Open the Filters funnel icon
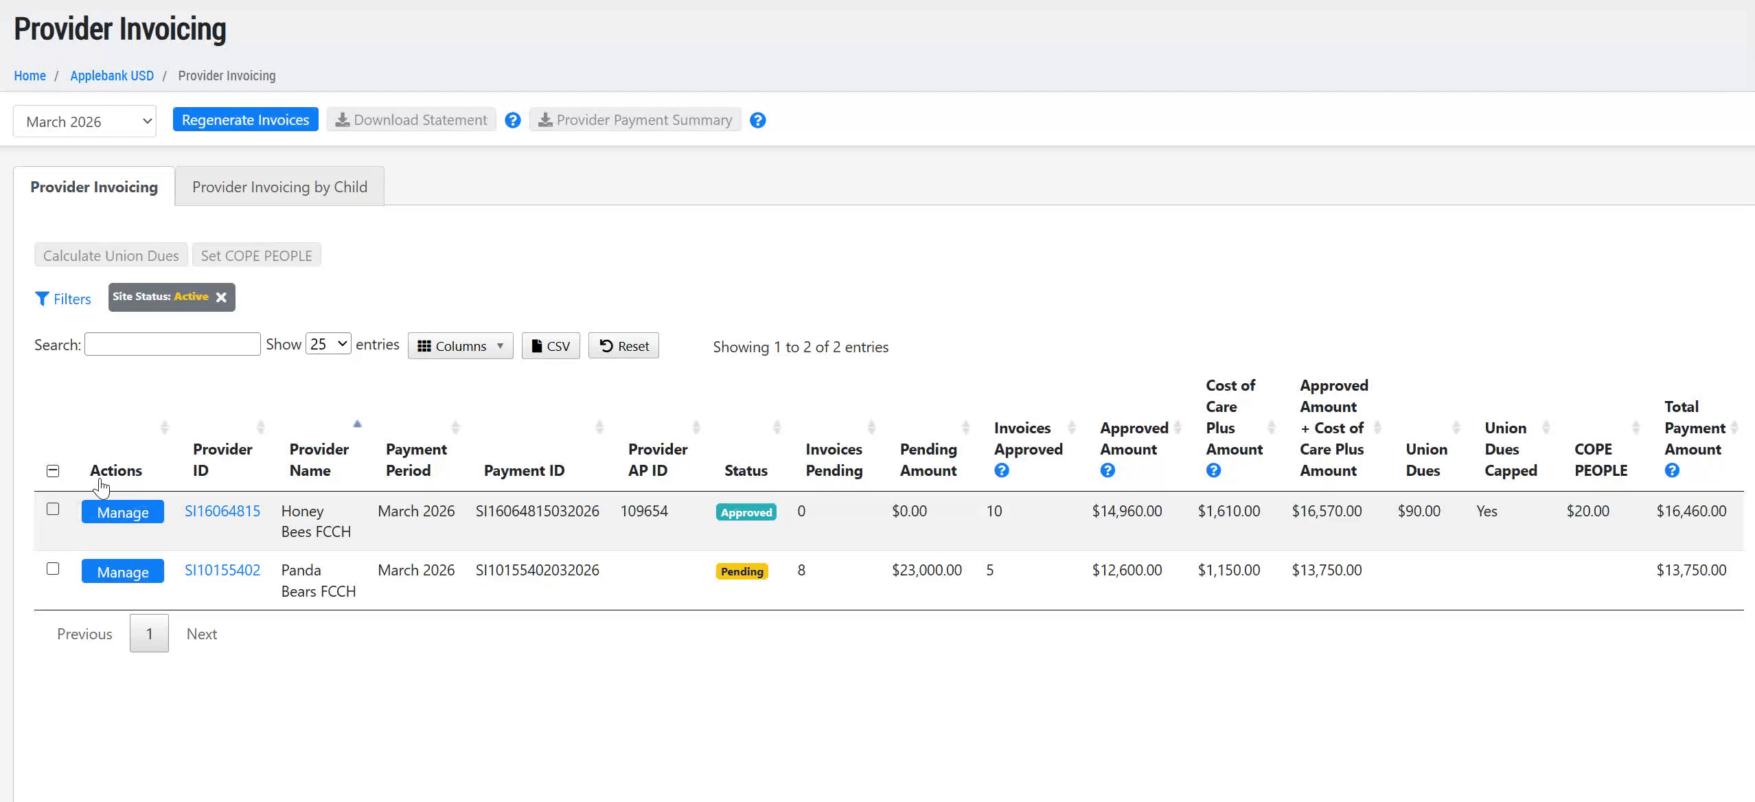This screenshot has width=1755, height=802. (42, 299)
